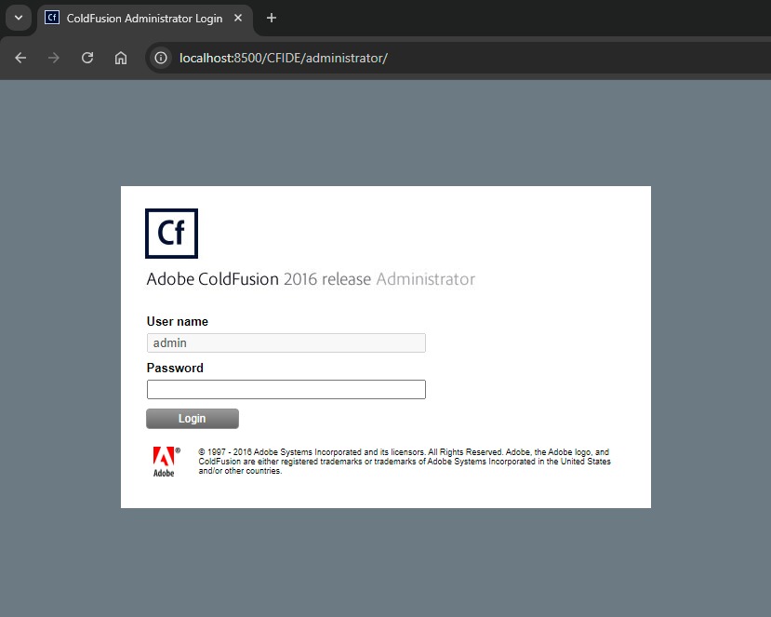Click the ColdFusion Cf logo
This screenshot has width=771, height=617.
[172, 233]
